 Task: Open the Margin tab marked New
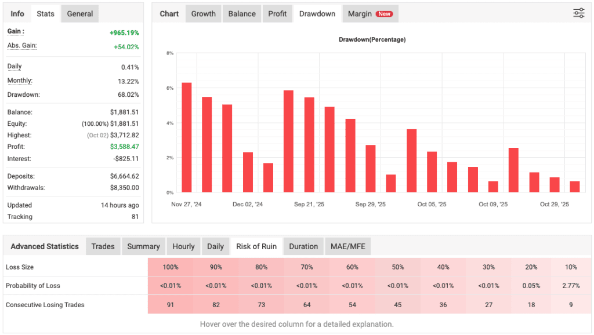pyautogui.click(x=370, y=14)
